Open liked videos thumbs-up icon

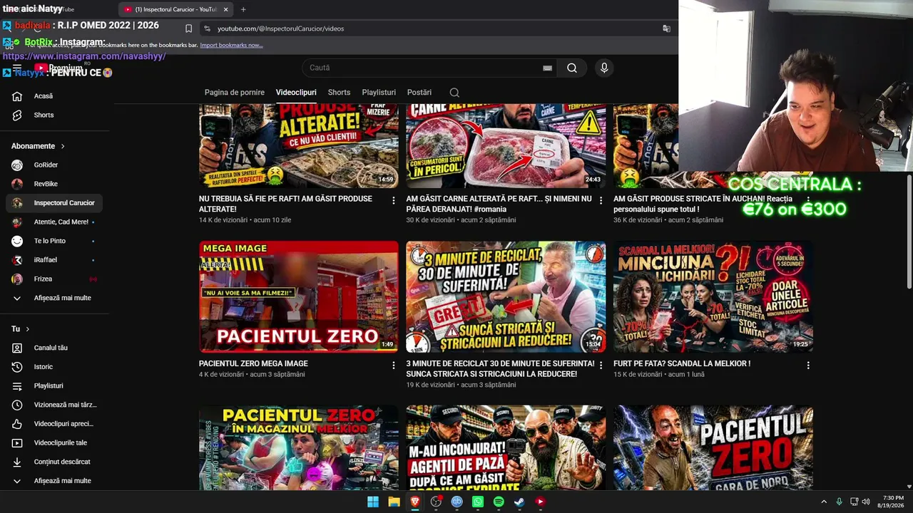(x=17, y=424)
